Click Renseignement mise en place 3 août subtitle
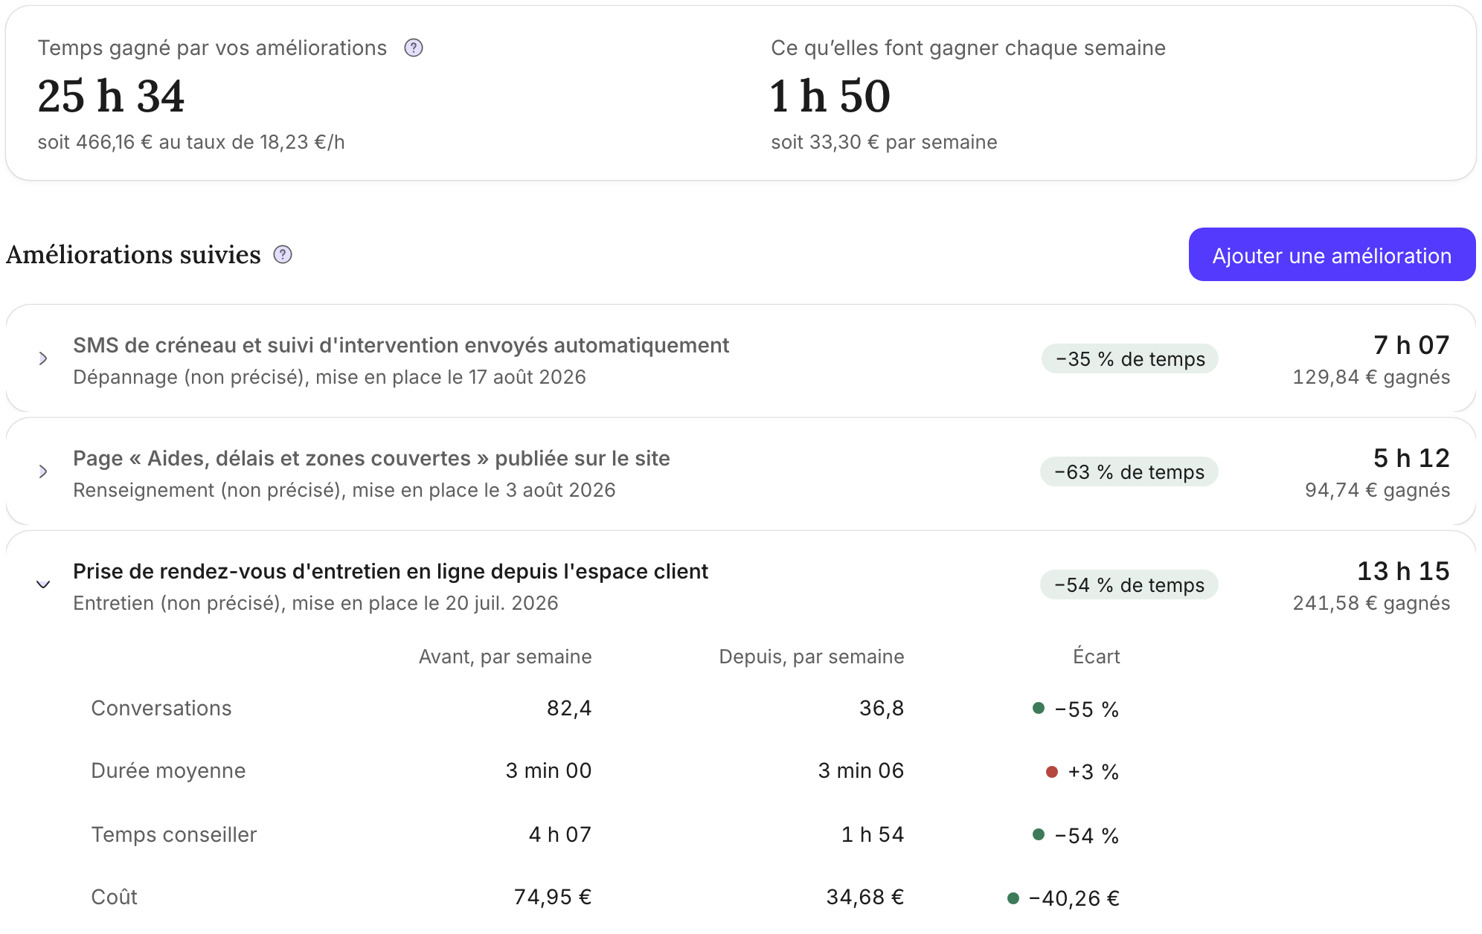This screenshot has width=1482, height=934. 344,490
